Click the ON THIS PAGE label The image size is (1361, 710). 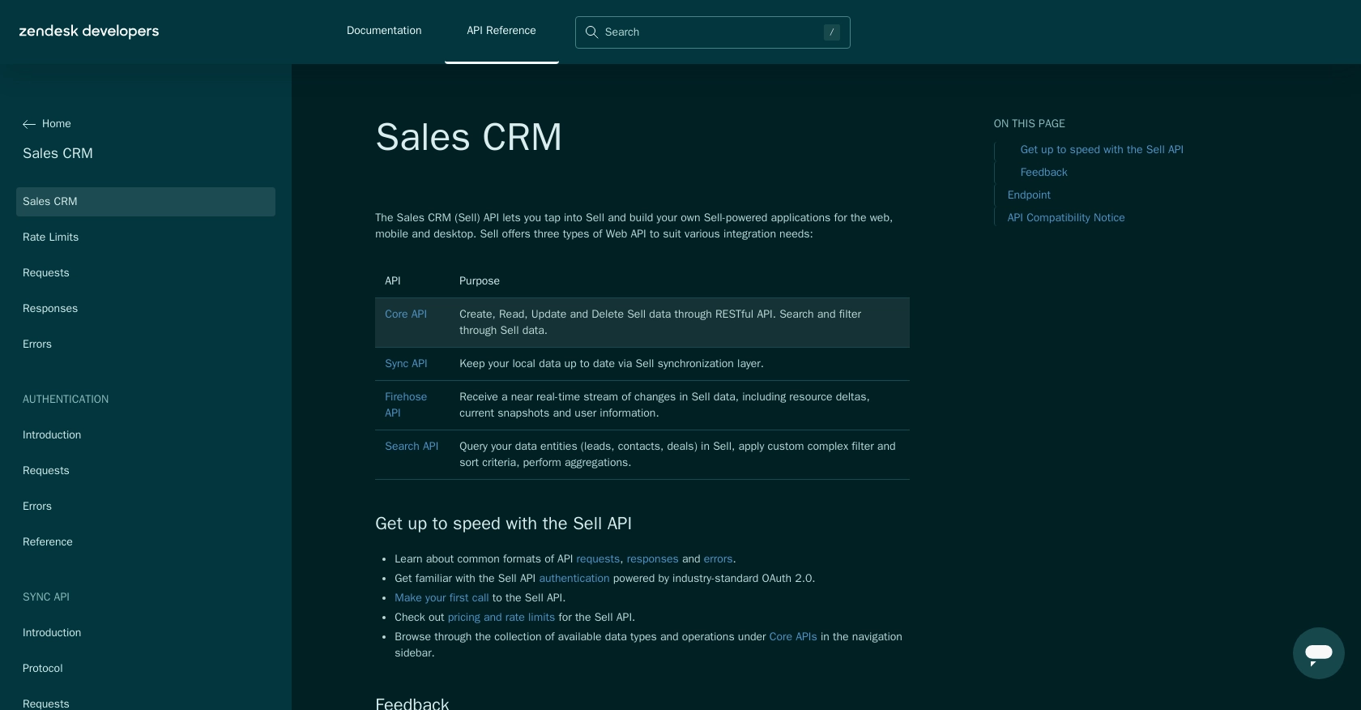pos(1030,124)
